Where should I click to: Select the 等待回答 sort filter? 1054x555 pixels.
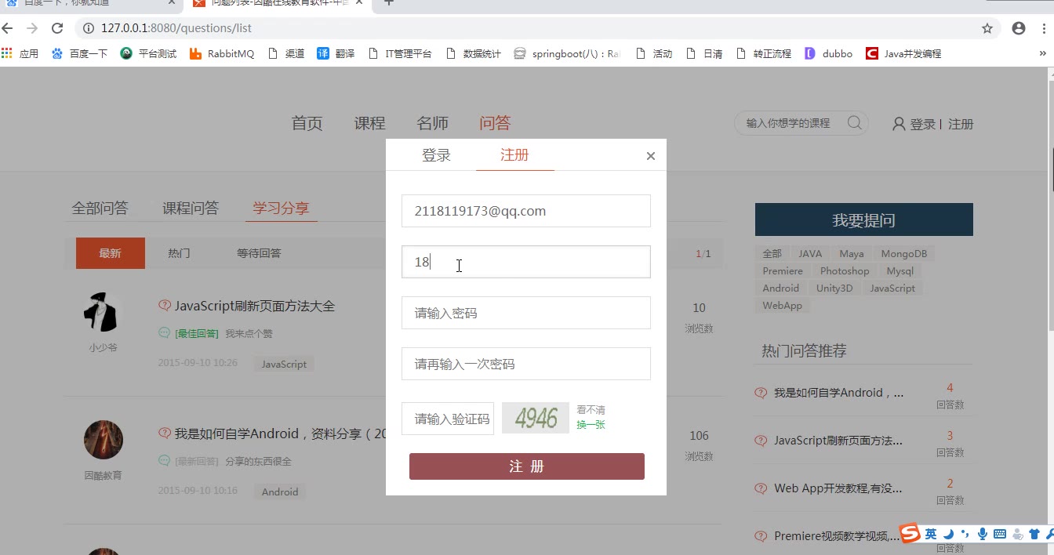tap(259, 253)
